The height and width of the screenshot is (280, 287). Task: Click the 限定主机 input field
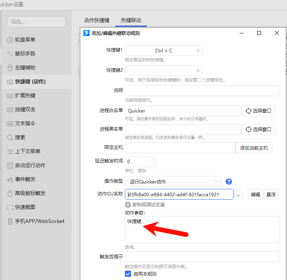pyautogui.click(x=180, y=148)
